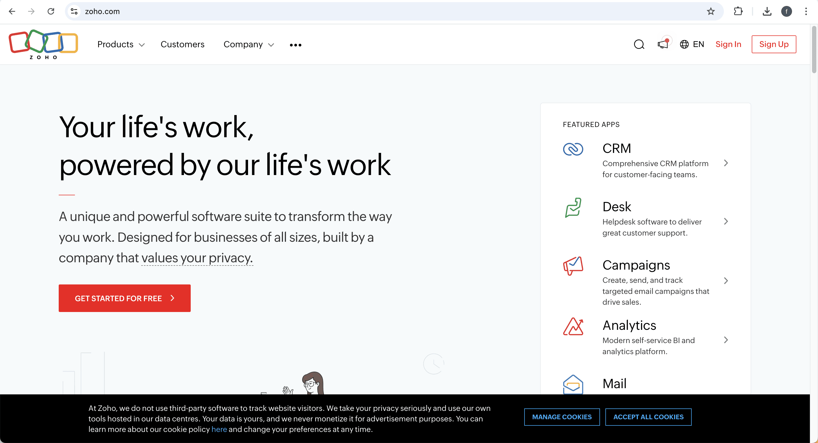Open EN language selector
818x443 pixels.
(698, 44)
